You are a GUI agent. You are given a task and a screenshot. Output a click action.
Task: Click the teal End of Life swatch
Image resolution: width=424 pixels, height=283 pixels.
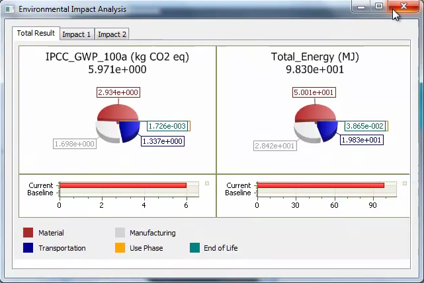click(x=194, y=248)
